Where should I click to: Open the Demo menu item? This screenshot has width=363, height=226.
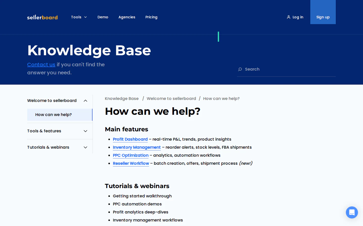(103, 17)
